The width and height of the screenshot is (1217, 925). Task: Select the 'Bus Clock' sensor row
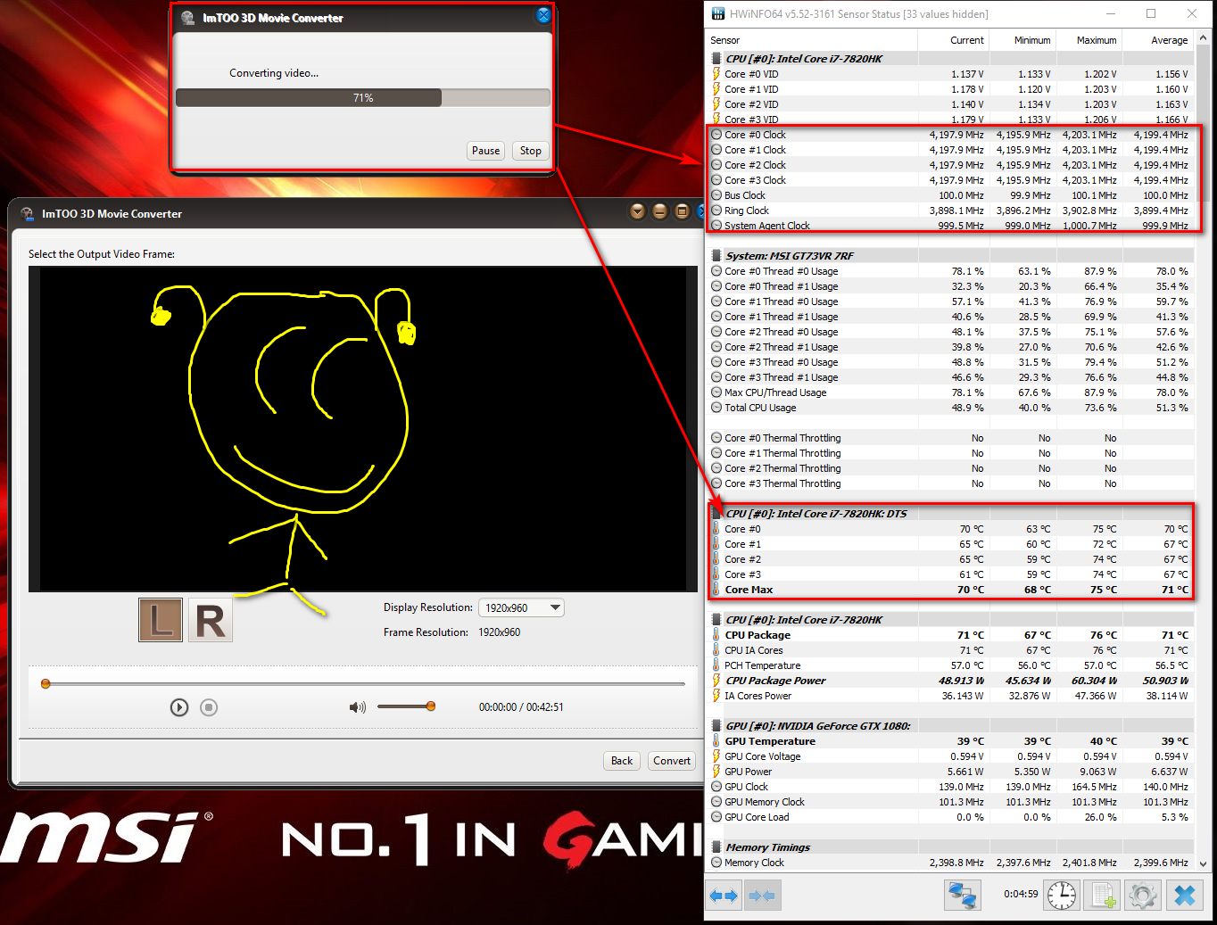(951, 195)
